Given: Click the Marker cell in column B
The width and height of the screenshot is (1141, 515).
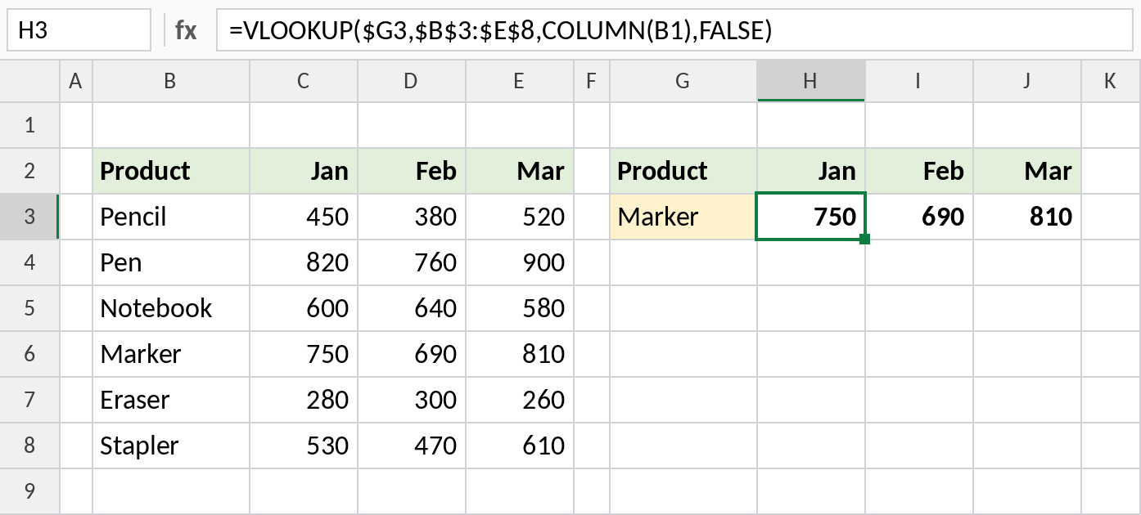Looking at the screenshot, I should point(171,354).
